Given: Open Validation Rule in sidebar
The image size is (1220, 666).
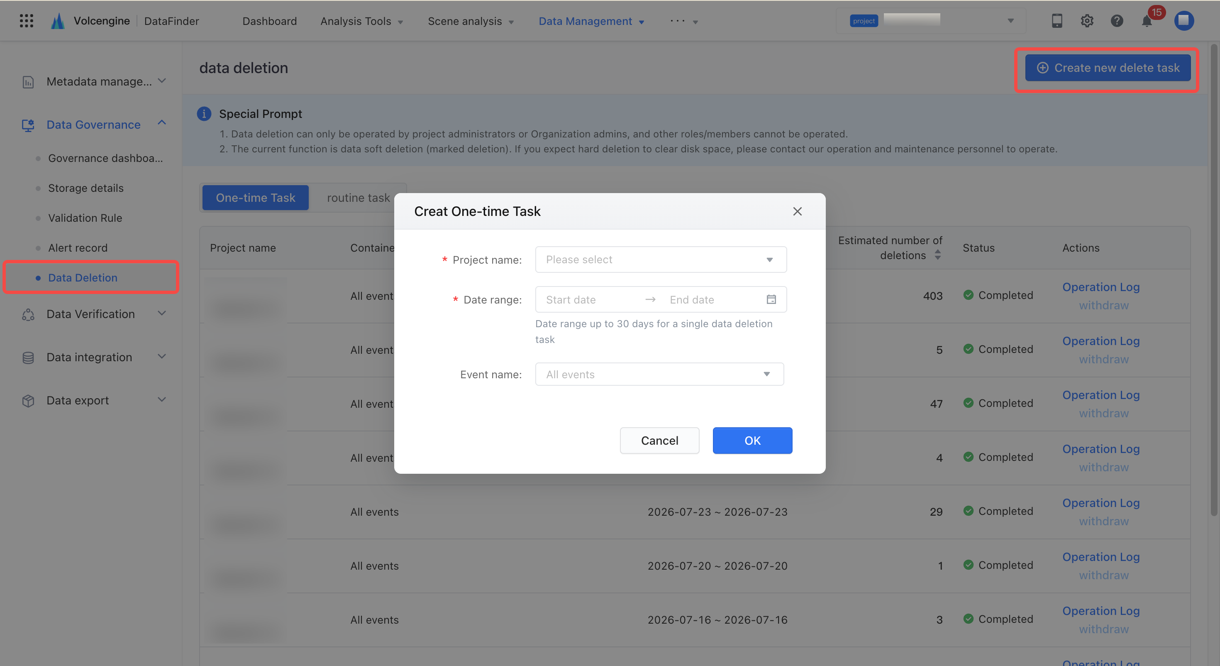Looking at the screenshot, I should tap(85, 218).
